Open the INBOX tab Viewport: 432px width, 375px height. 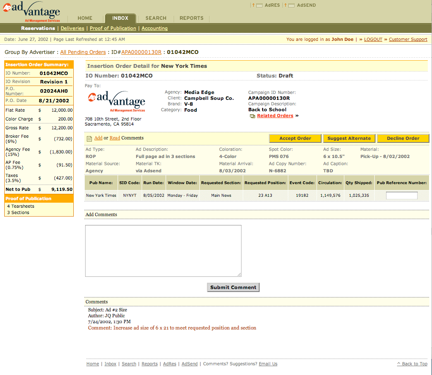[x=120, y=18]
